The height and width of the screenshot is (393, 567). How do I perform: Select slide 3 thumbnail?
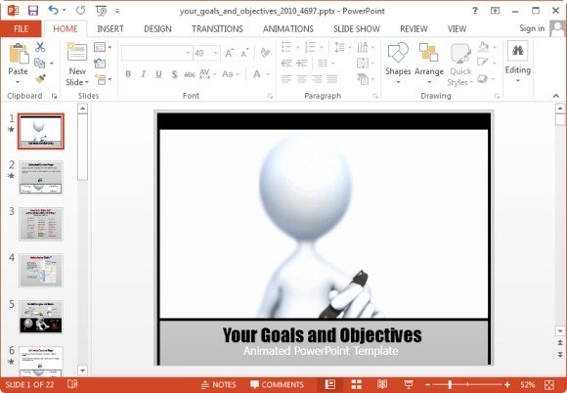point(41,224)
